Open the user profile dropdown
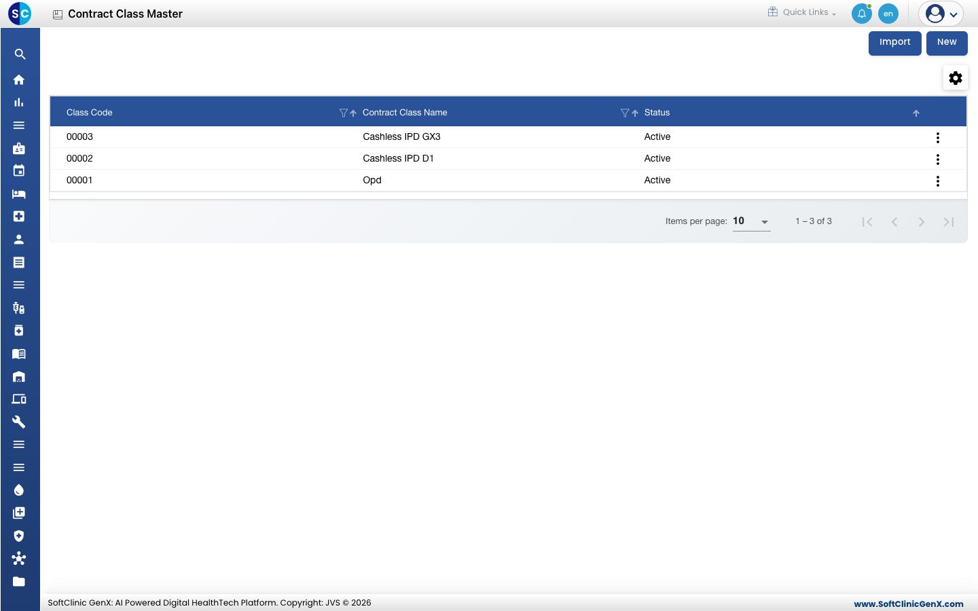Screen dimensions: 978x611 tap(941, 14)
